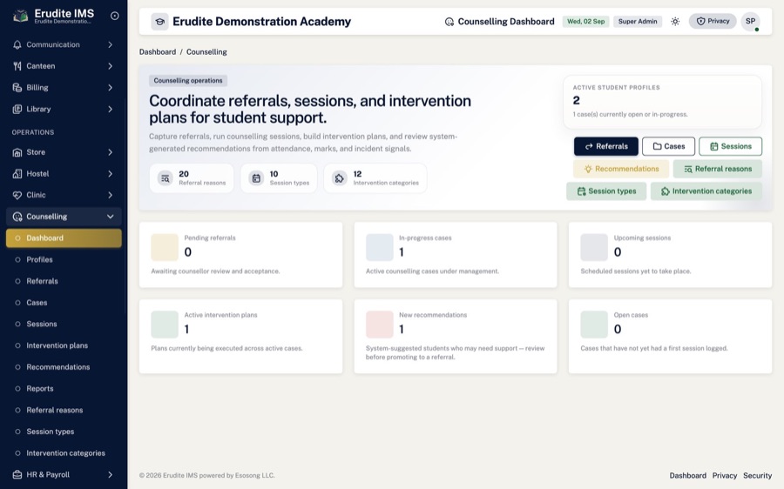This screenshot has width=784, height=489.
Task: Click the Active intervention plans green tile
Action: [165, 325]
